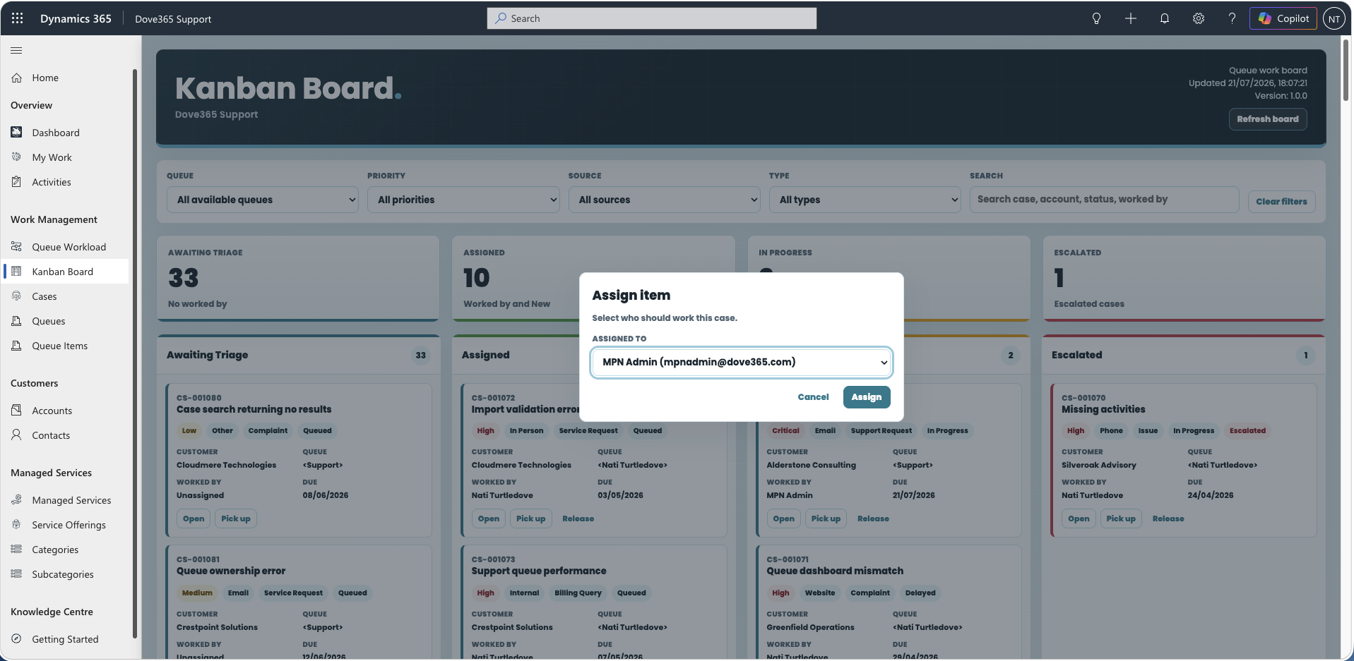Click the My Work icon

click(x=16, y=157)
